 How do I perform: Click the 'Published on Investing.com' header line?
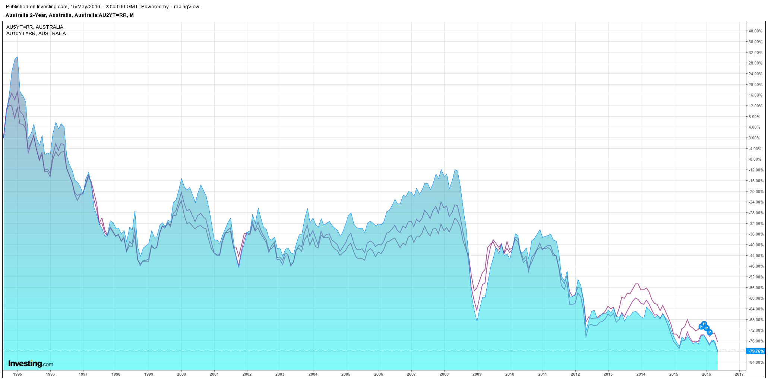(103, 7)
